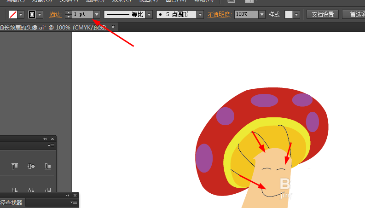365x208 pixels.
Task: Click the horizontal distribute right icon
Action: [x=48, y=191]
